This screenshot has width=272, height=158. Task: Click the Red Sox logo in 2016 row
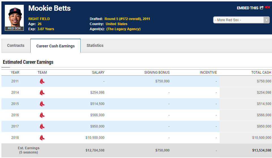tap(42, 115)
